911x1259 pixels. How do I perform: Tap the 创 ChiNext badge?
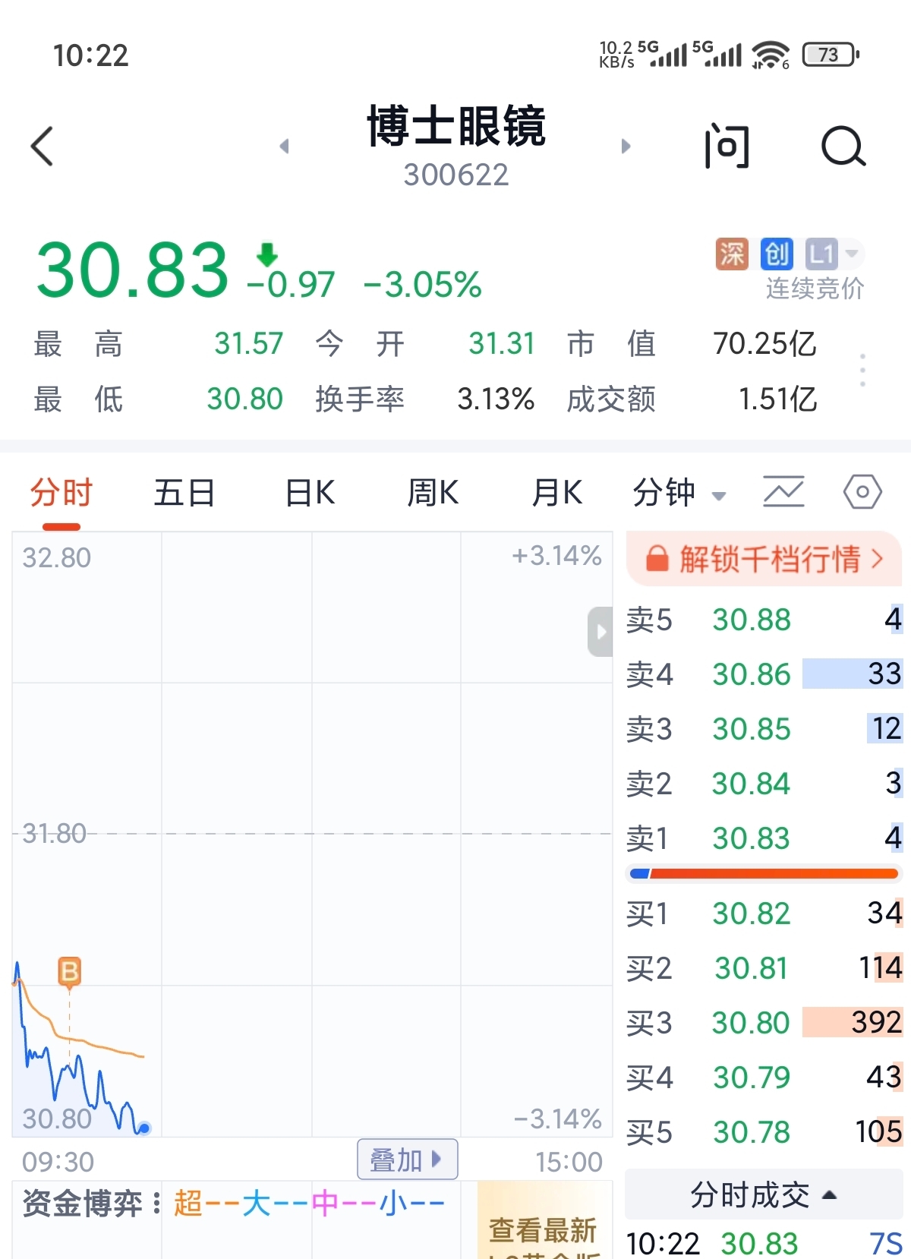[x=777, y=254]
